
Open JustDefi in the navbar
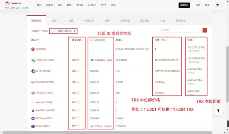[x=92, y=5]
